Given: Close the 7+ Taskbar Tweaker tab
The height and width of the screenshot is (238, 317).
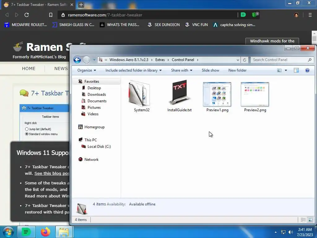Looking at the screenshot, I should click(x=72, y=4).
